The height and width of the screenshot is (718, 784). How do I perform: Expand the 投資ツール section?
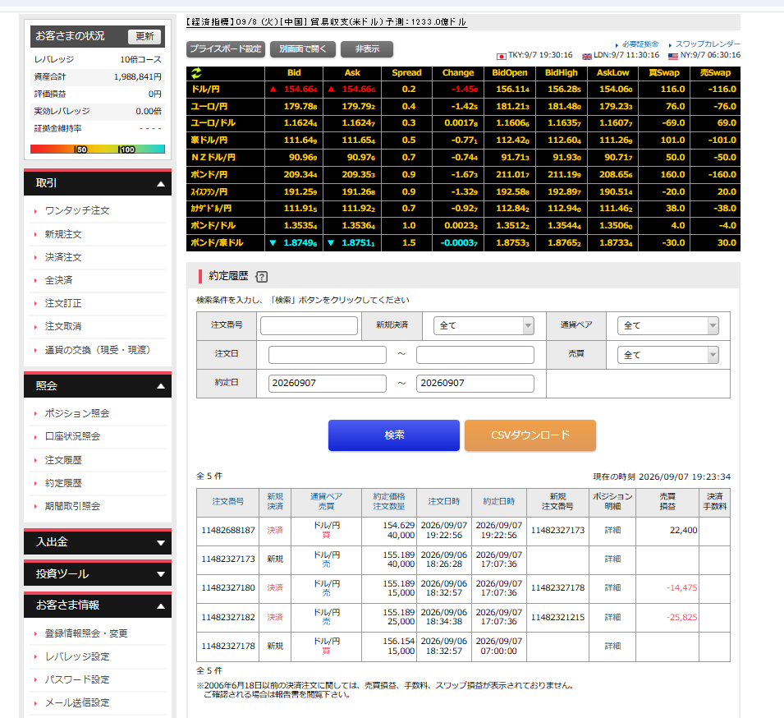point(98,574)
